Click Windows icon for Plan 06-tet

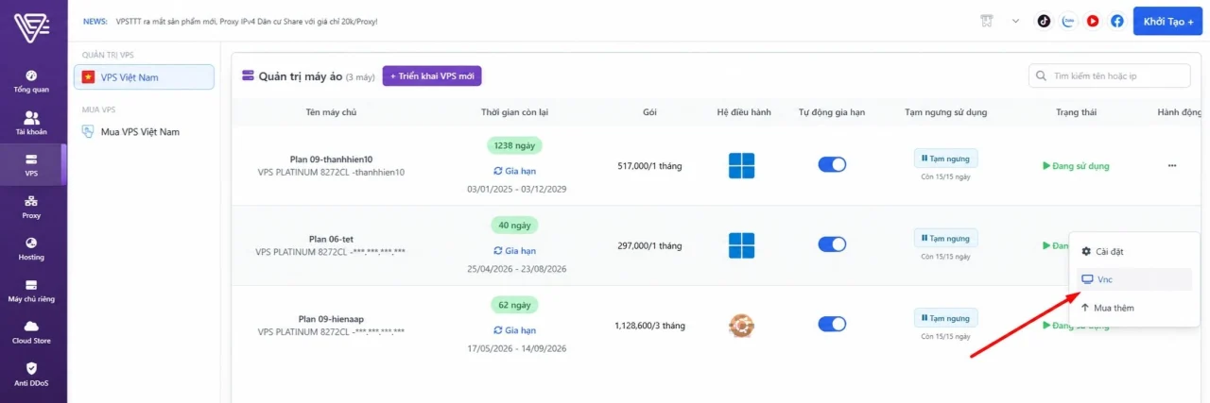click(741, 245)
